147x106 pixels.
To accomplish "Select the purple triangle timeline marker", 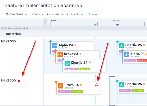I will pyautogui.click(x=117, y=25).
